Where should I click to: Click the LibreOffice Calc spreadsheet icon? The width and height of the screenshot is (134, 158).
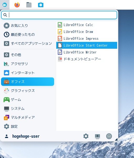(x=60, y=25)
